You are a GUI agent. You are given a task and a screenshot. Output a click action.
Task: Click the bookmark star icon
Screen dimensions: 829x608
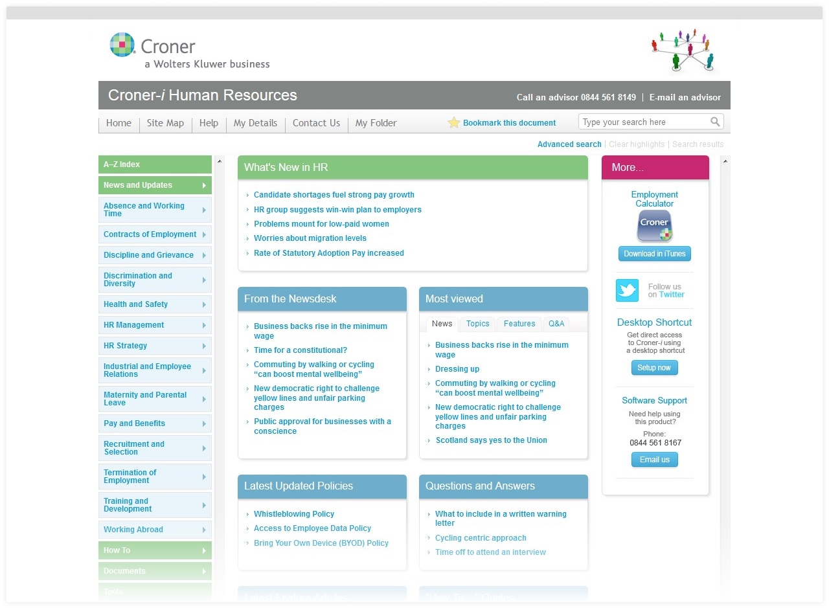[453, 123]
